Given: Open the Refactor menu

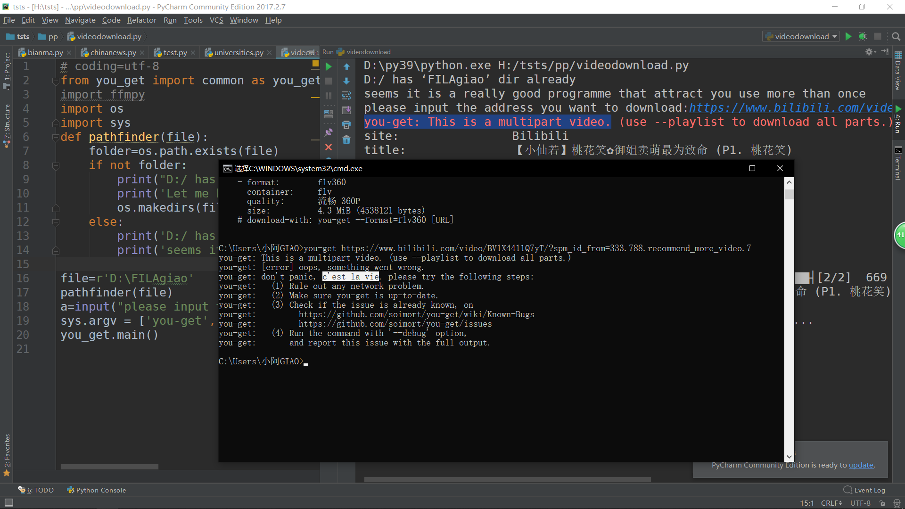Looking at the screenshot, I should [141, 20].
